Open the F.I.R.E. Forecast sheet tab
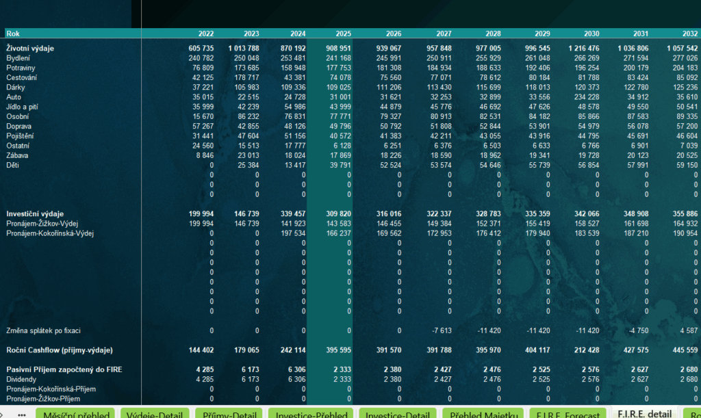The height and width of the screenshot is (418, 701). (x=567, y=413)
